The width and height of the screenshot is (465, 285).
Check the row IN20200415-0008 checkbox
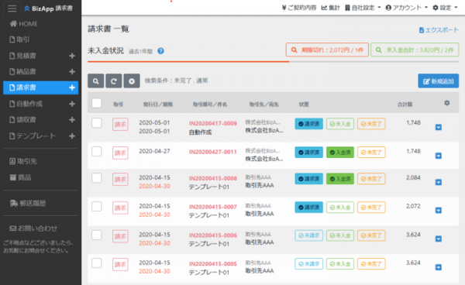[x=97, y=178]
